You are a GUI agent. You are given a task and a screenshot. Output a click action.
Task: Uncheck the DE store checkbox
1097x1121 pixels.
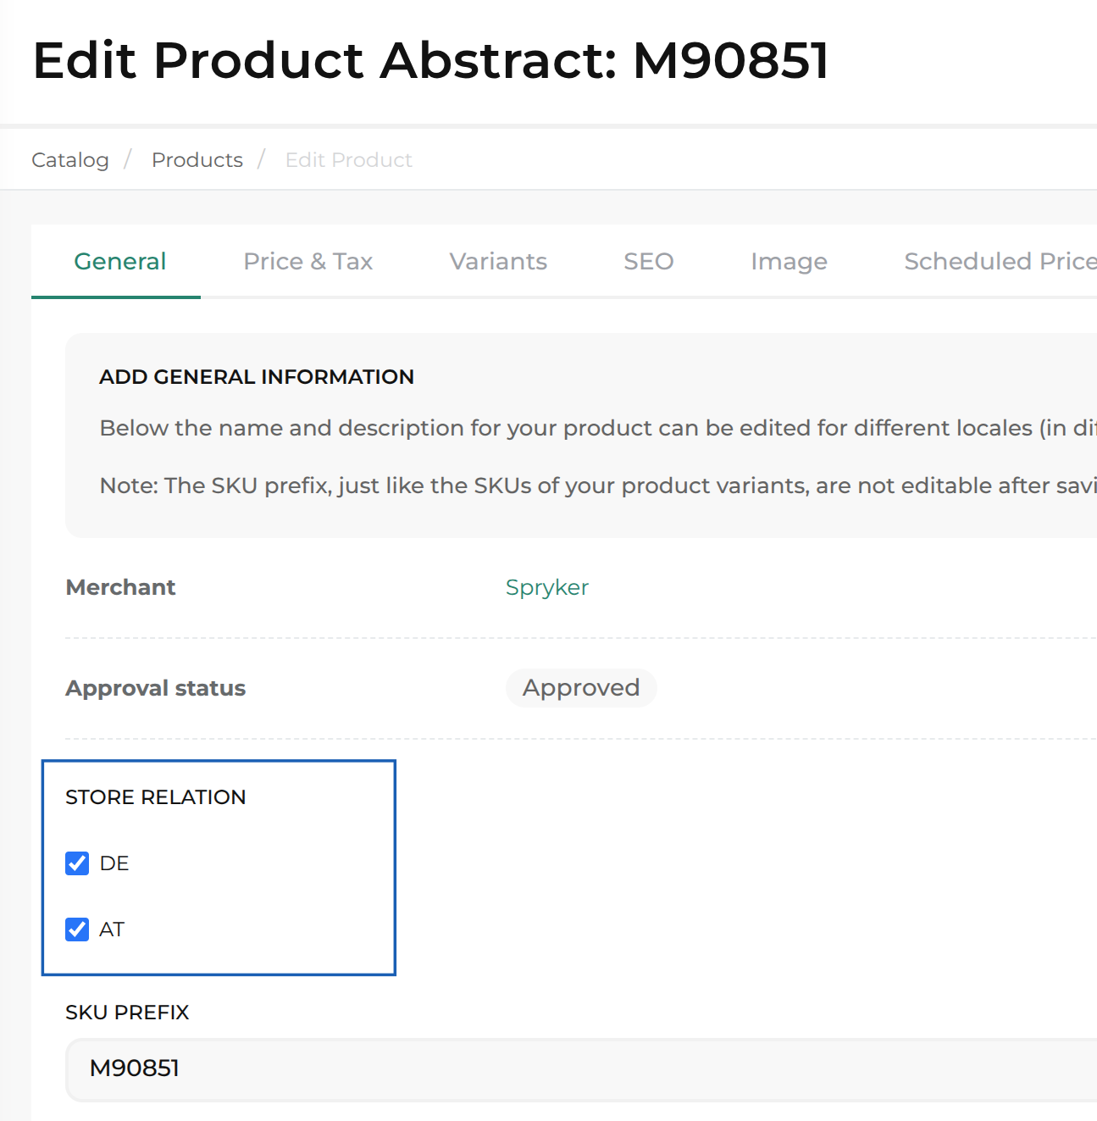(x=77, y=863)
